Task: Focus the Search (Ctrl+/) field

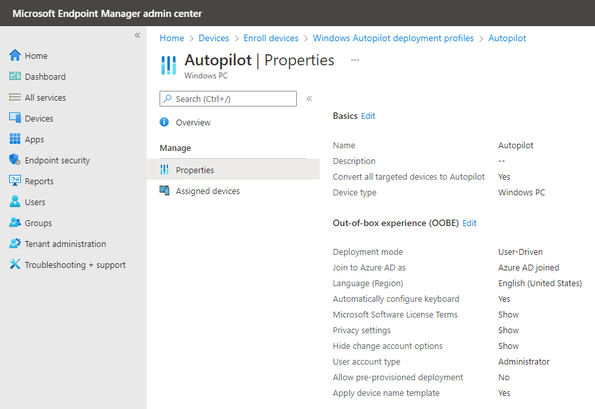Action: [228, 99]
